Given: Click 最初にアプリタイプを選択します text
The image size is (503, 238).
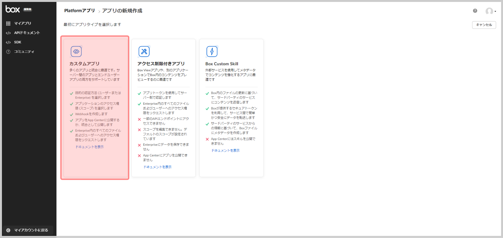Looking at the screenshot, I should [x=92, y=24].
